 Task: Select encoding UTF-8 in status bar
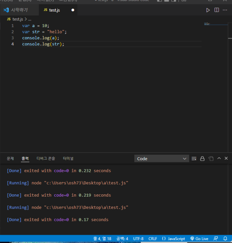pos(138,239)
